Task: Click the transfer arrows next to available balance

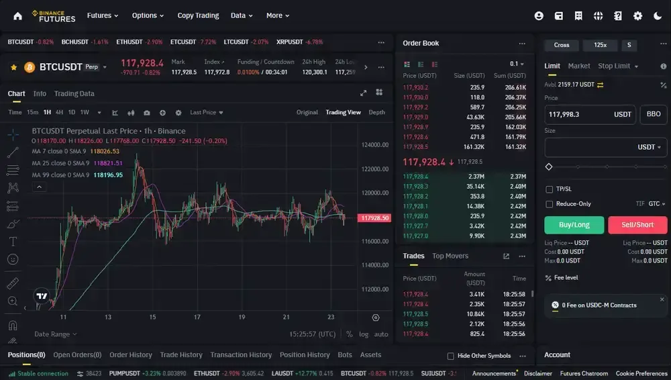Action: pyautogui.click(x=601, y=85)
